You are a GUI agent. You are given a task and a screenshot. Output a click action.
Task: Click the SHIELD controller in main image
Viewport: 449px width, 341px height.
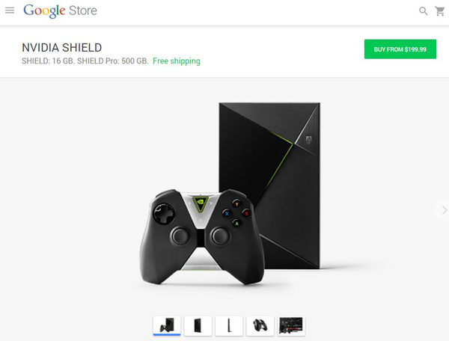pyautogui.click(x=202, y=236)
